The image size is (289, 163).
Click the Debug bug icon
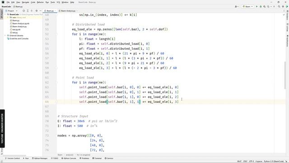(261, 6)
